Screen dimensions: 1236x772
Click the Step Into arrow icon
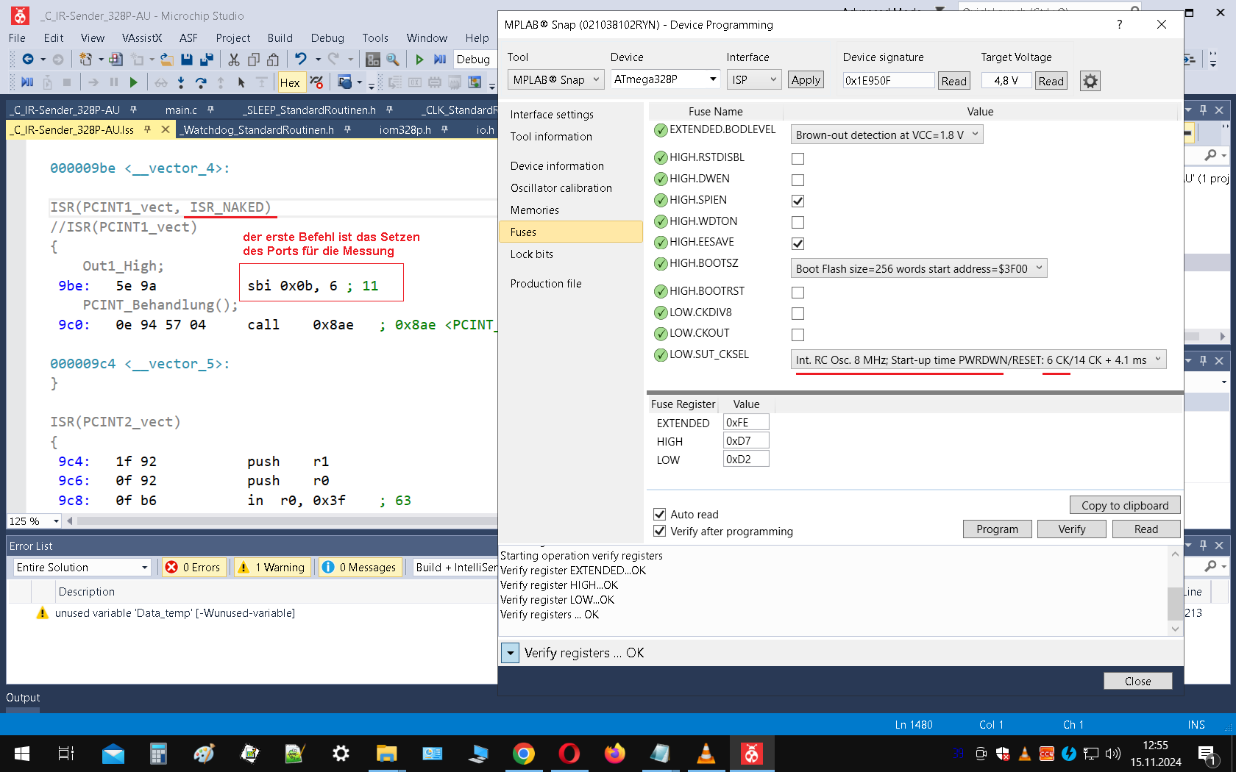point(181,82)
